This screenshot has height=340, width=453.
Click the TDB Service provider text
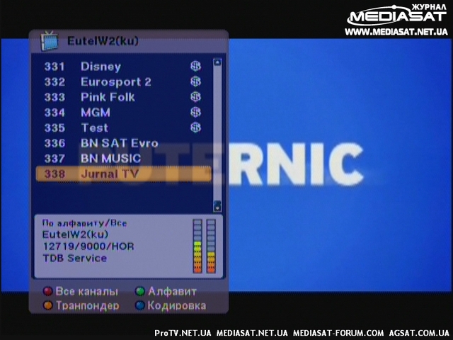pos(75,258)
